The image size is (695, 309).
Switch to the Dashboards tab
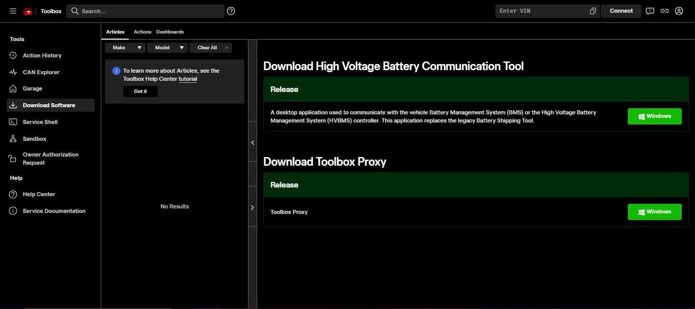point(170,32)
